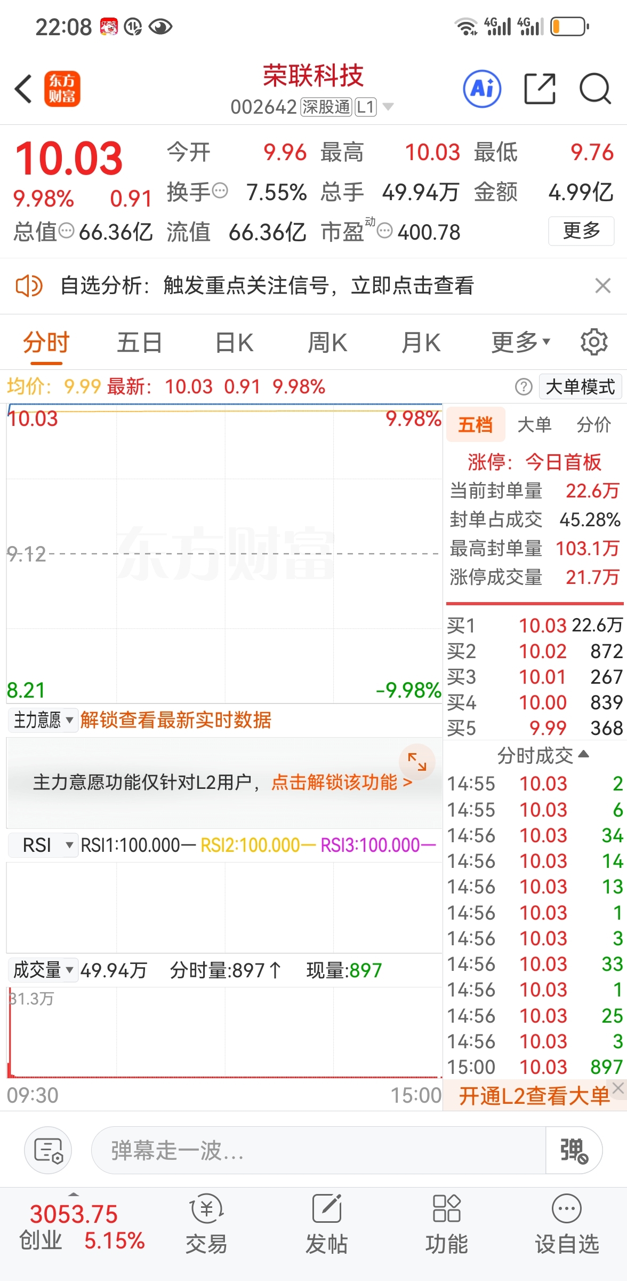Tap the volume bar chart
627x1281 pixels.
224,1032
